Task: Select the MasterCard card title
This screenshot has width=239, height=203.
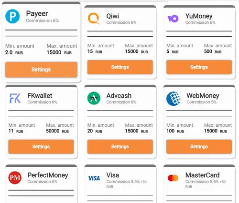Action: pyautogui.click(x=202, y=175)
